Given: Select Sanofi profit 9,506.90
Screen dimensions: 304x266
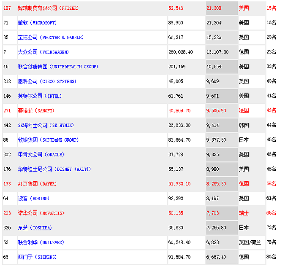Looking at the screenshot, I should (x=216, y=110).
